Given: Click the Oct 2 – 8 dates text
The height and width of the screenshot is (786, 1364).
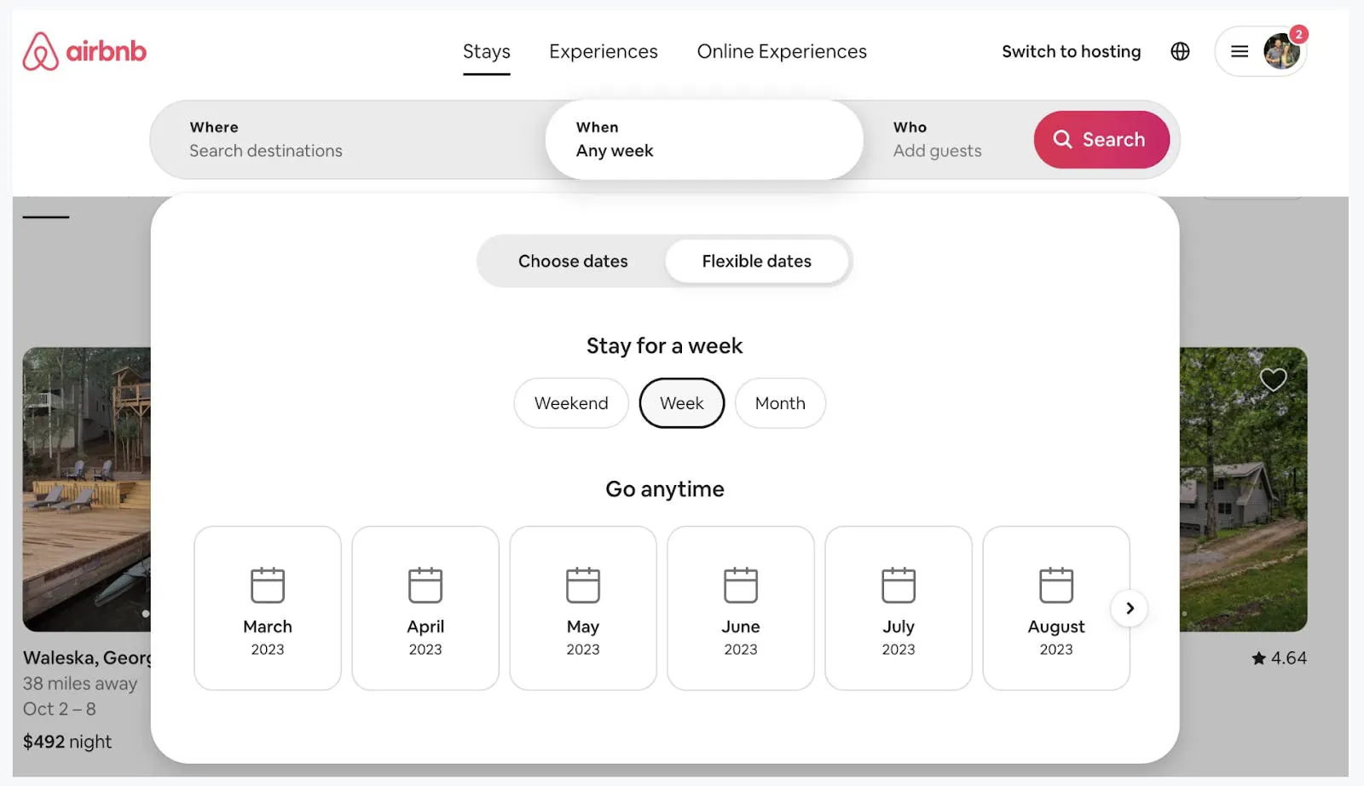Looking at the screenshot, I should tap(60, 709).
